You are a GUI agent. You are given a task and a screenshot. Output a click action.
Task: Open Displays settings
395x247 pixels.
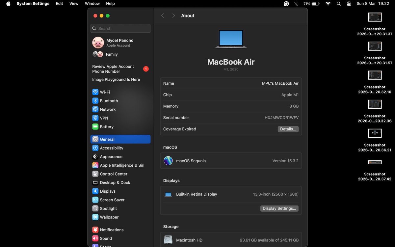(107, 191)
